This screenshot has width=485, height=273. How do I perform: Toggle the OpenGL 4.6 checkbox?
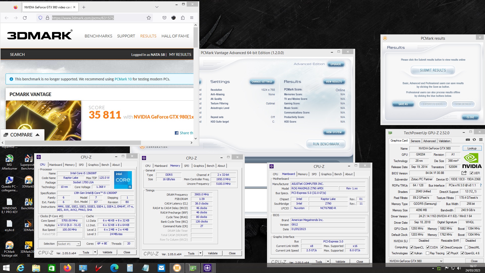(x=462, y=253)
